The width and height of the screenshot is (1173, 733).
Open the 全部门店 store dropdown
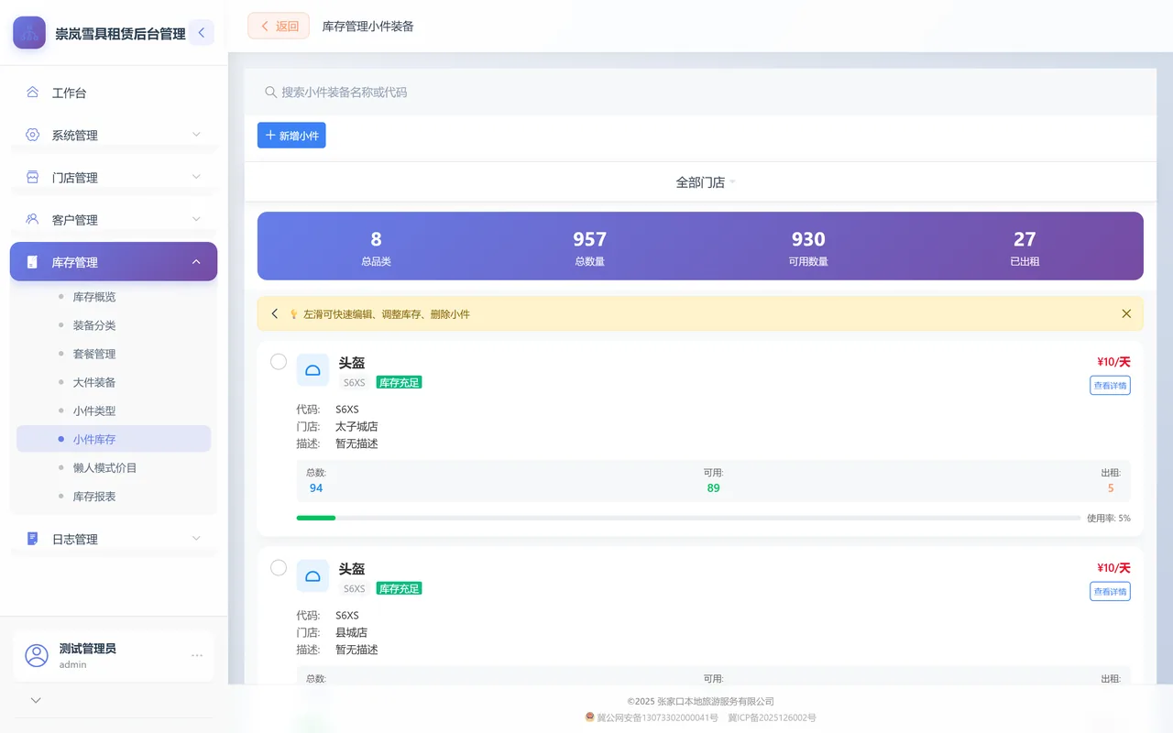pos(706,182)
